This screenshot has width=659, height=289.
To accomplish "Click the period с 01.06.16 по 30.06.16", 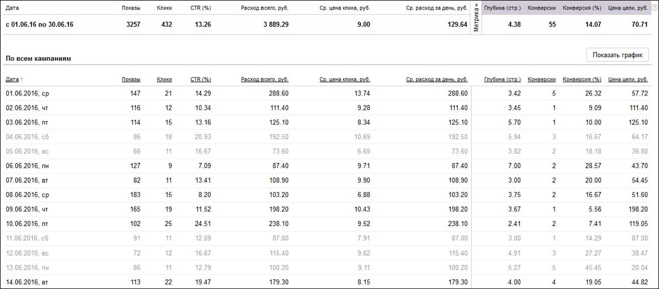I will coord(40,25).
